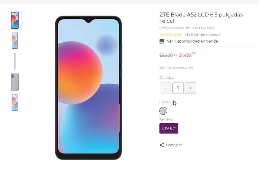The height and width of the screenshot is (172, 259).
Task: Click the Compartir share text
Action: pos(174,145)
